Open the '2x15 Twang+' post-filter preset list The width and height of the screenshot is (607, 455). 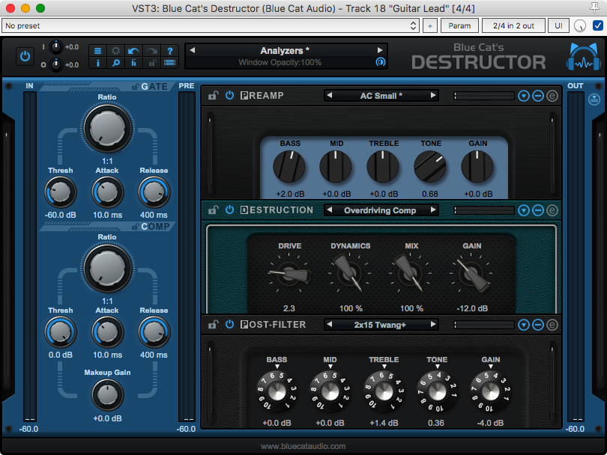pyautogui.click(x=381, y=325)
